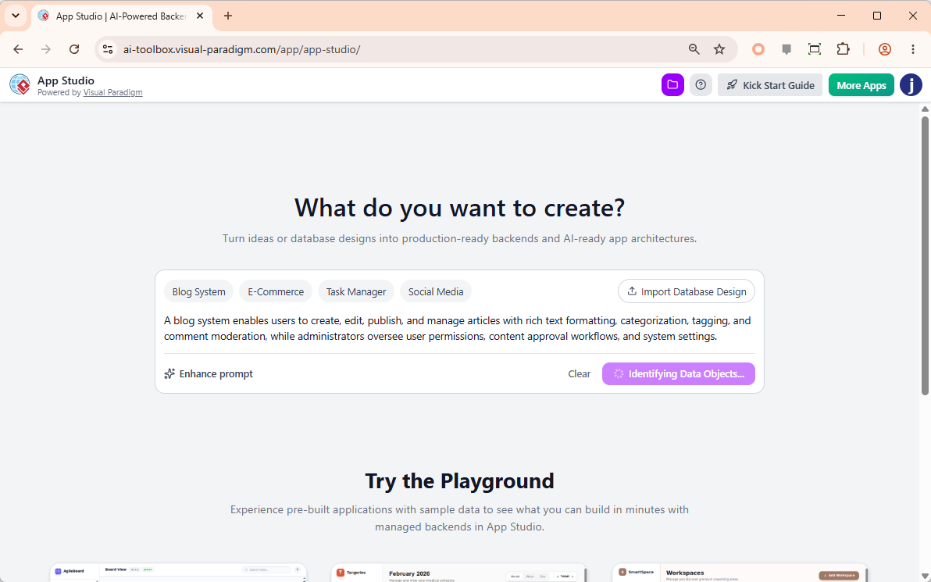Screen dimensions: 931x582
Task: Open the tab search dropdown
Action: (16, 16)
